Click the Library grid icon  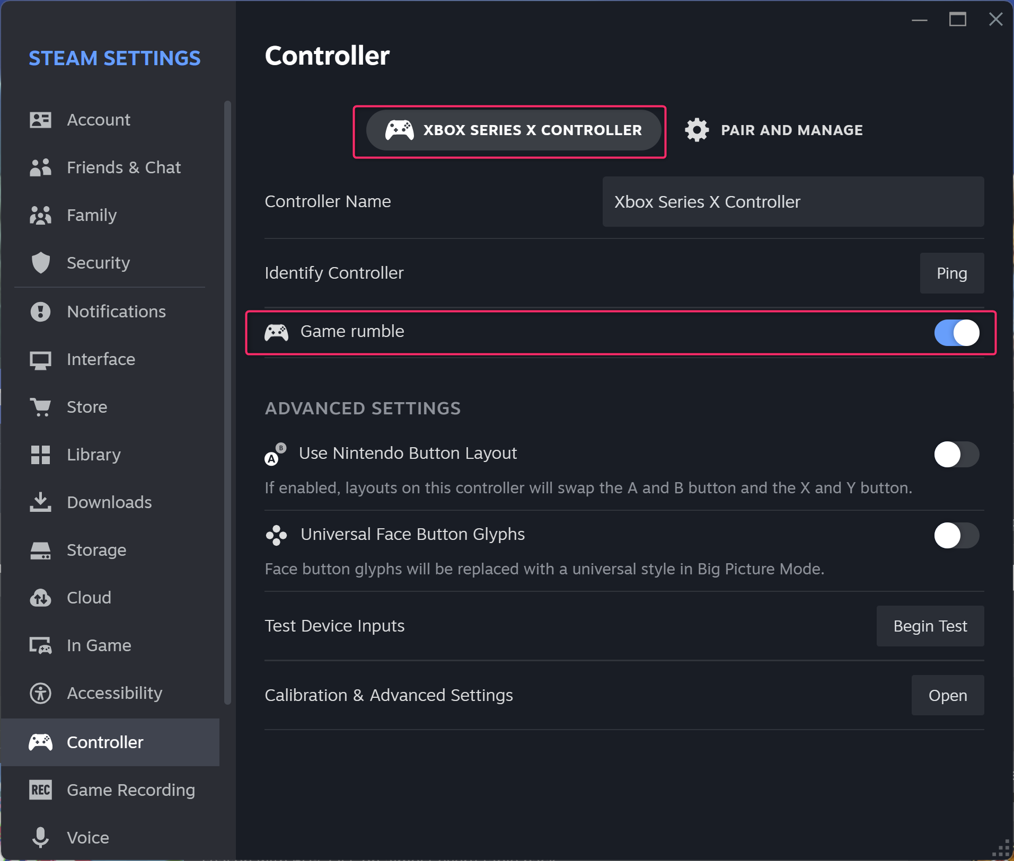click(x=40, y=455)
